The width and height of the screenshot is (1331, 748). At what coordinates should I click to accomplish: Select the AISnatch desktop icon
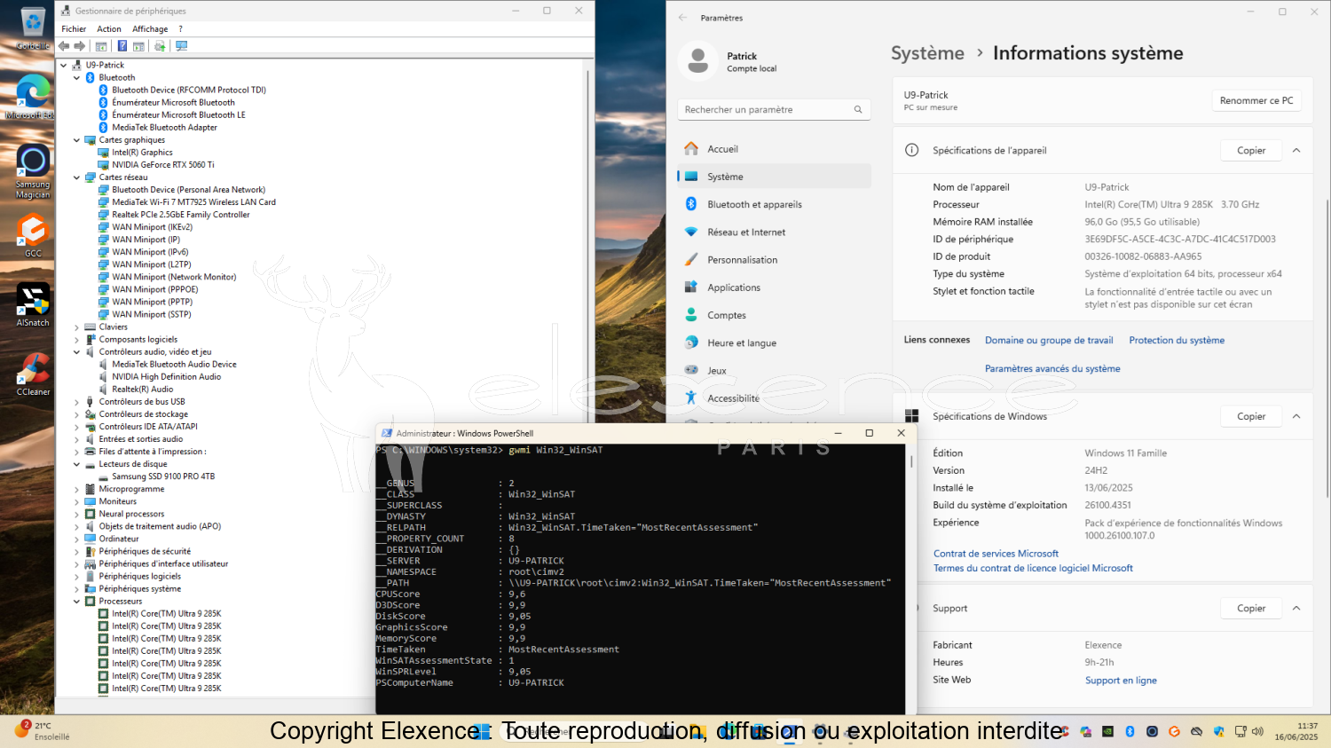coord(33,305)
